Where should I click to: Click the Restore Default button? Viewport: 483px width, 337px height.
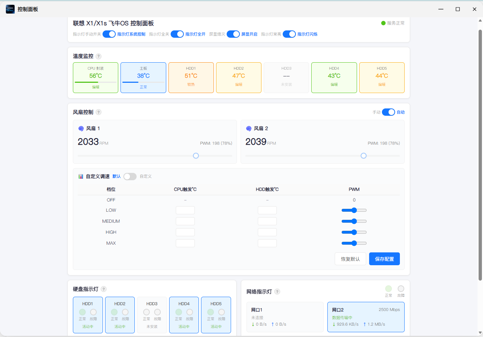pos(350,259)
